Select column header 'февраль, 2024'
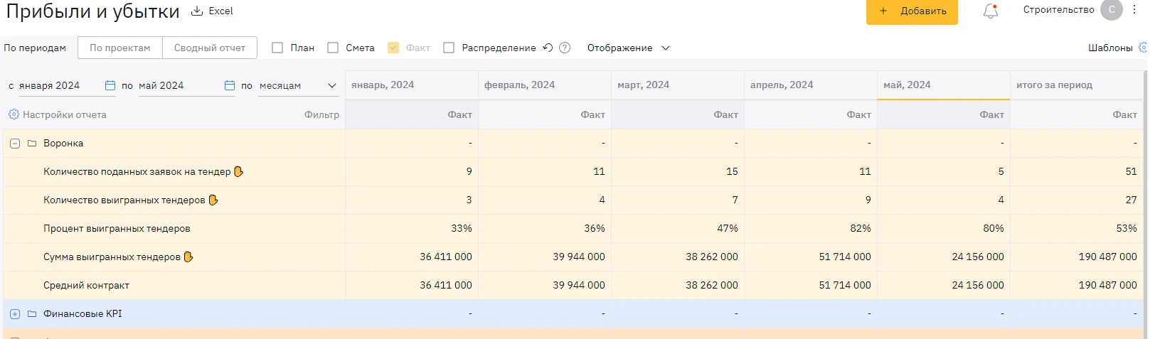The image size is (1160, 339). (545, 85)
